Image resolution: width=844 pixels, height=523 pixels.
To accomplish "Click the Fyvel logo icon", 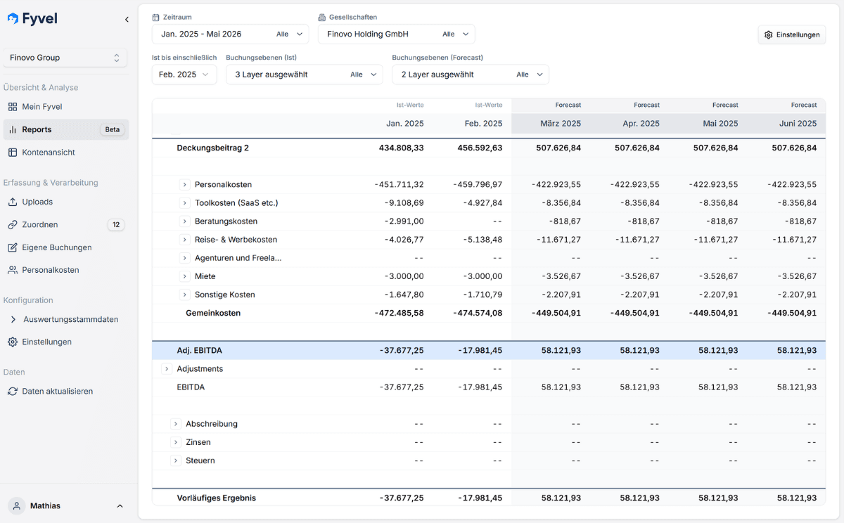I will pos(13,19).
